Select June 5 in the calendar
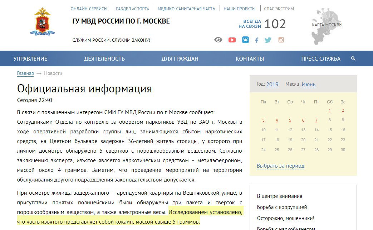 (x=290, y=120)
